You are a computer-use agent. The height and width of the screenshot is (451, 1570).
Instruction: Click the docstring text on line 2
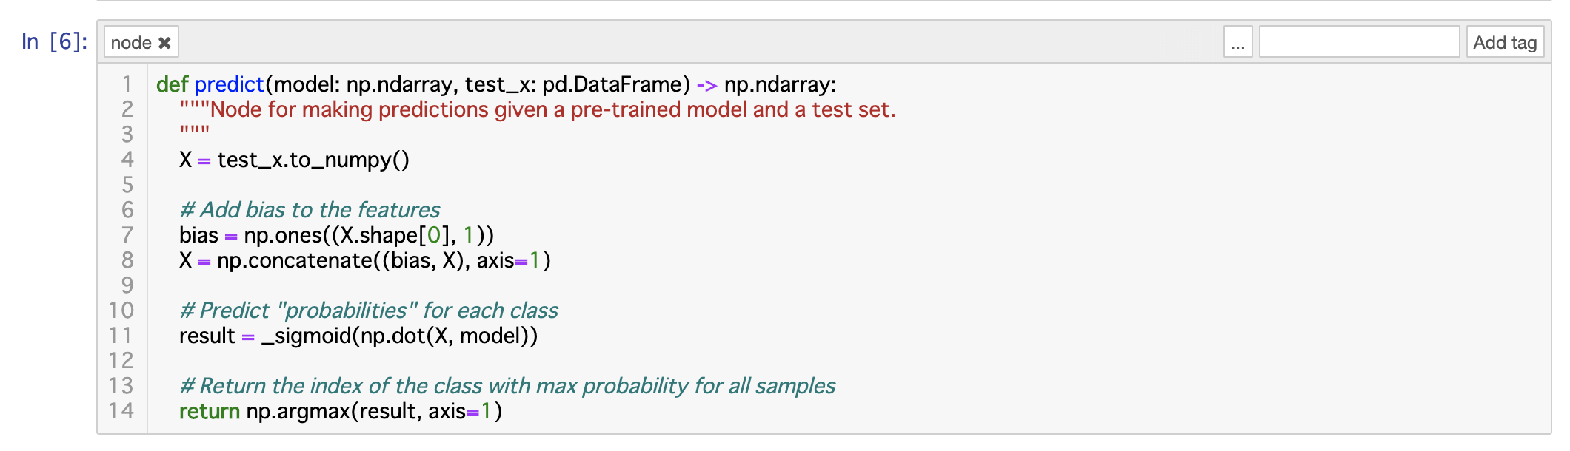538,109
